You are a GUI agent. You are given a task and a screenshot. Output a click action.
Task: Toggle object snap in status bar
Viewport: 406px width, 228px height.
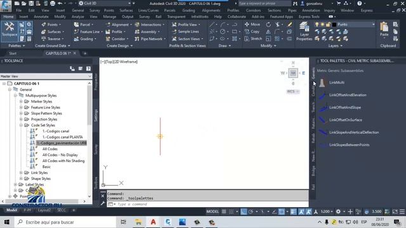click(282, 212)
